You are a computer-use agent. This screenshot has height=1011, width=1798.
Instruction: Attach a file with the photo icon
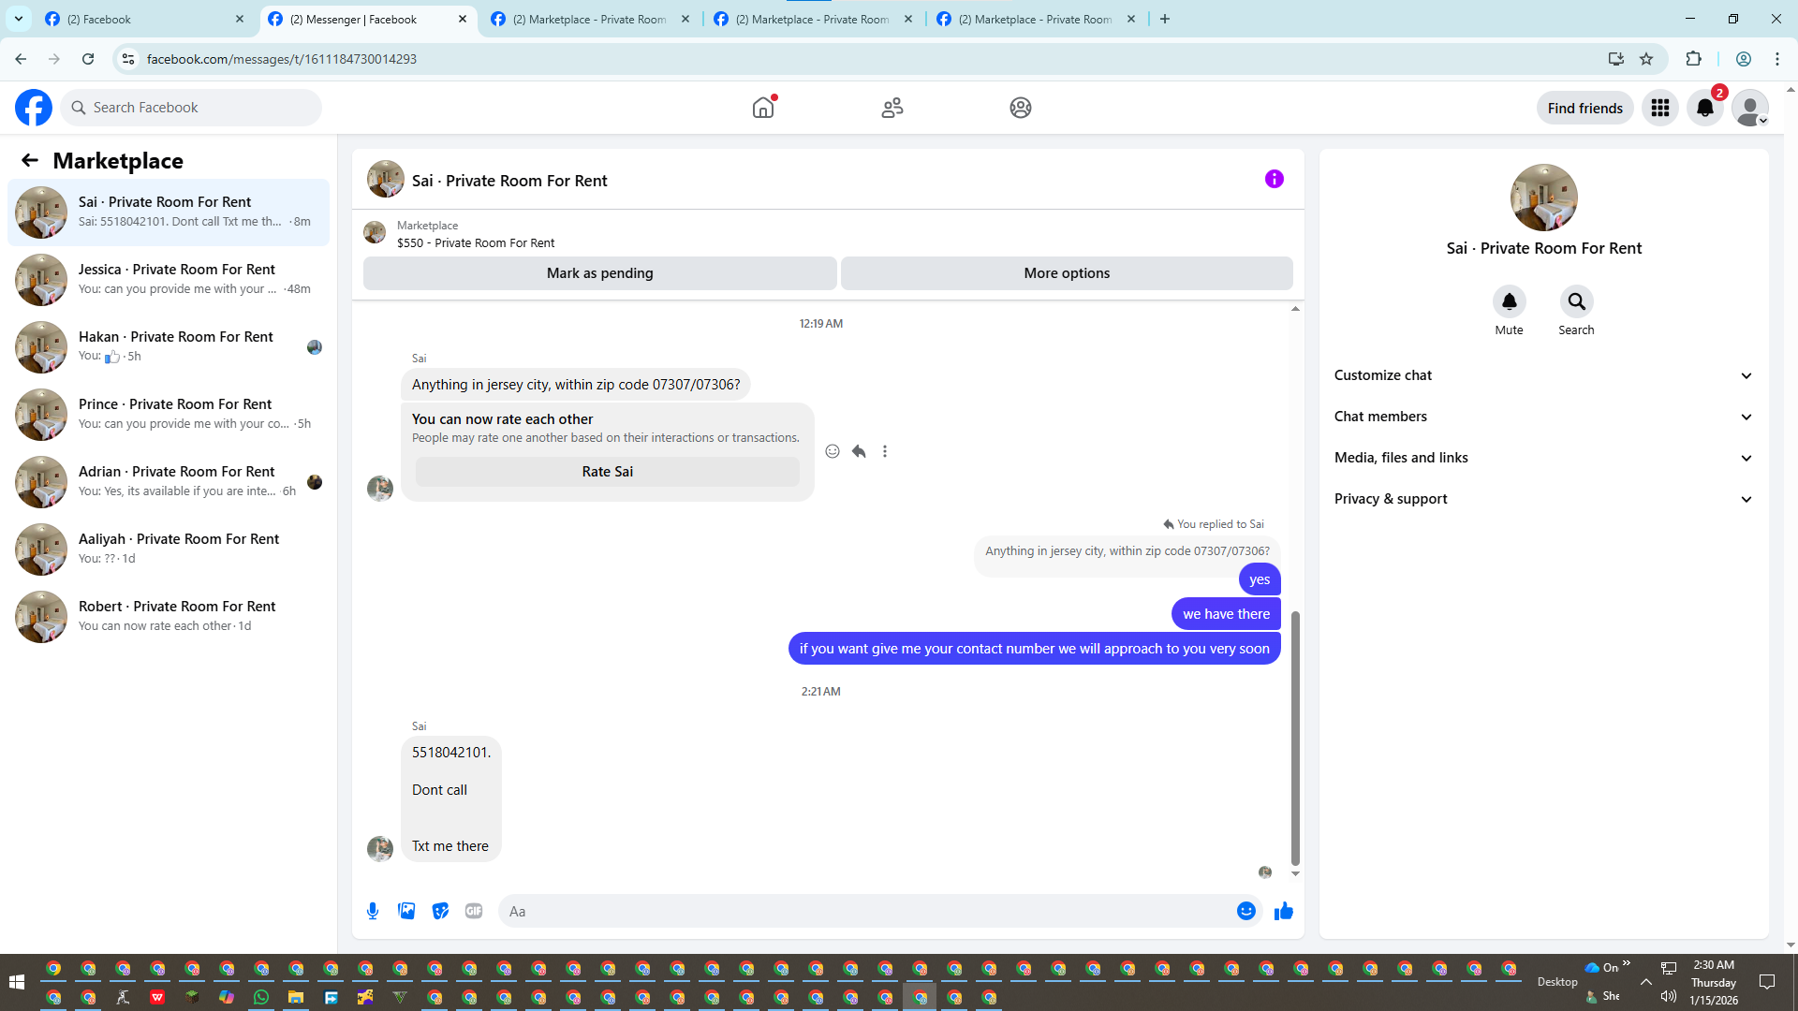coord(406,911)
